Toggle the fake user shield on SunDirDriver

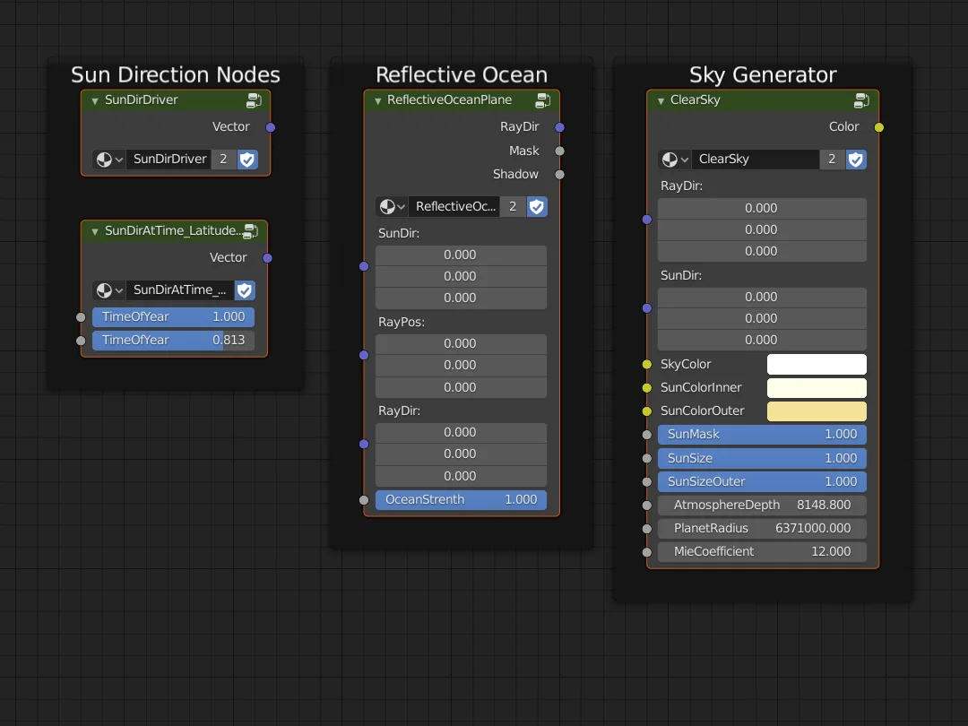[247, 159]
